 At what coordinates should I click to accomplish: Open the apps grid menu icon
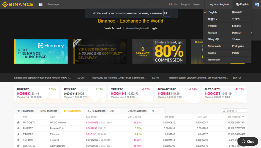pos(41,4)
